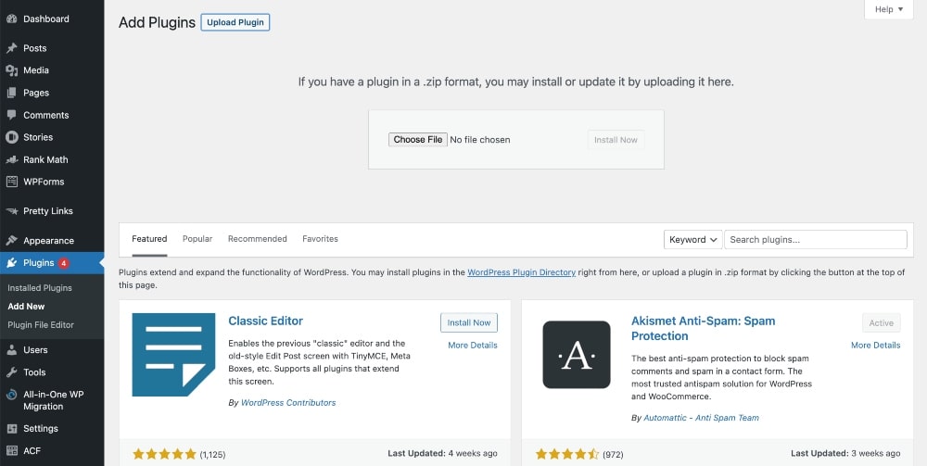Image resolution: width=927 pixels, height=466 pixels.
Task: Click the Classic Editor star rating
Action: 164,454
